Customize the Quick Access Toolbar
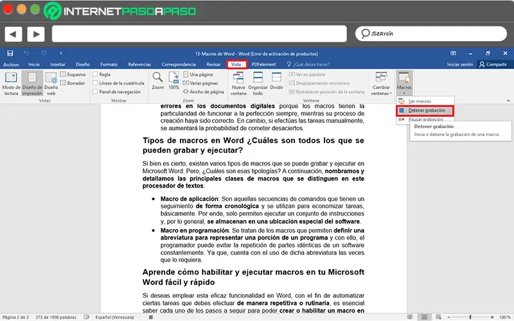The width and height of the screenshot is (514, 321). coord(61,53)
